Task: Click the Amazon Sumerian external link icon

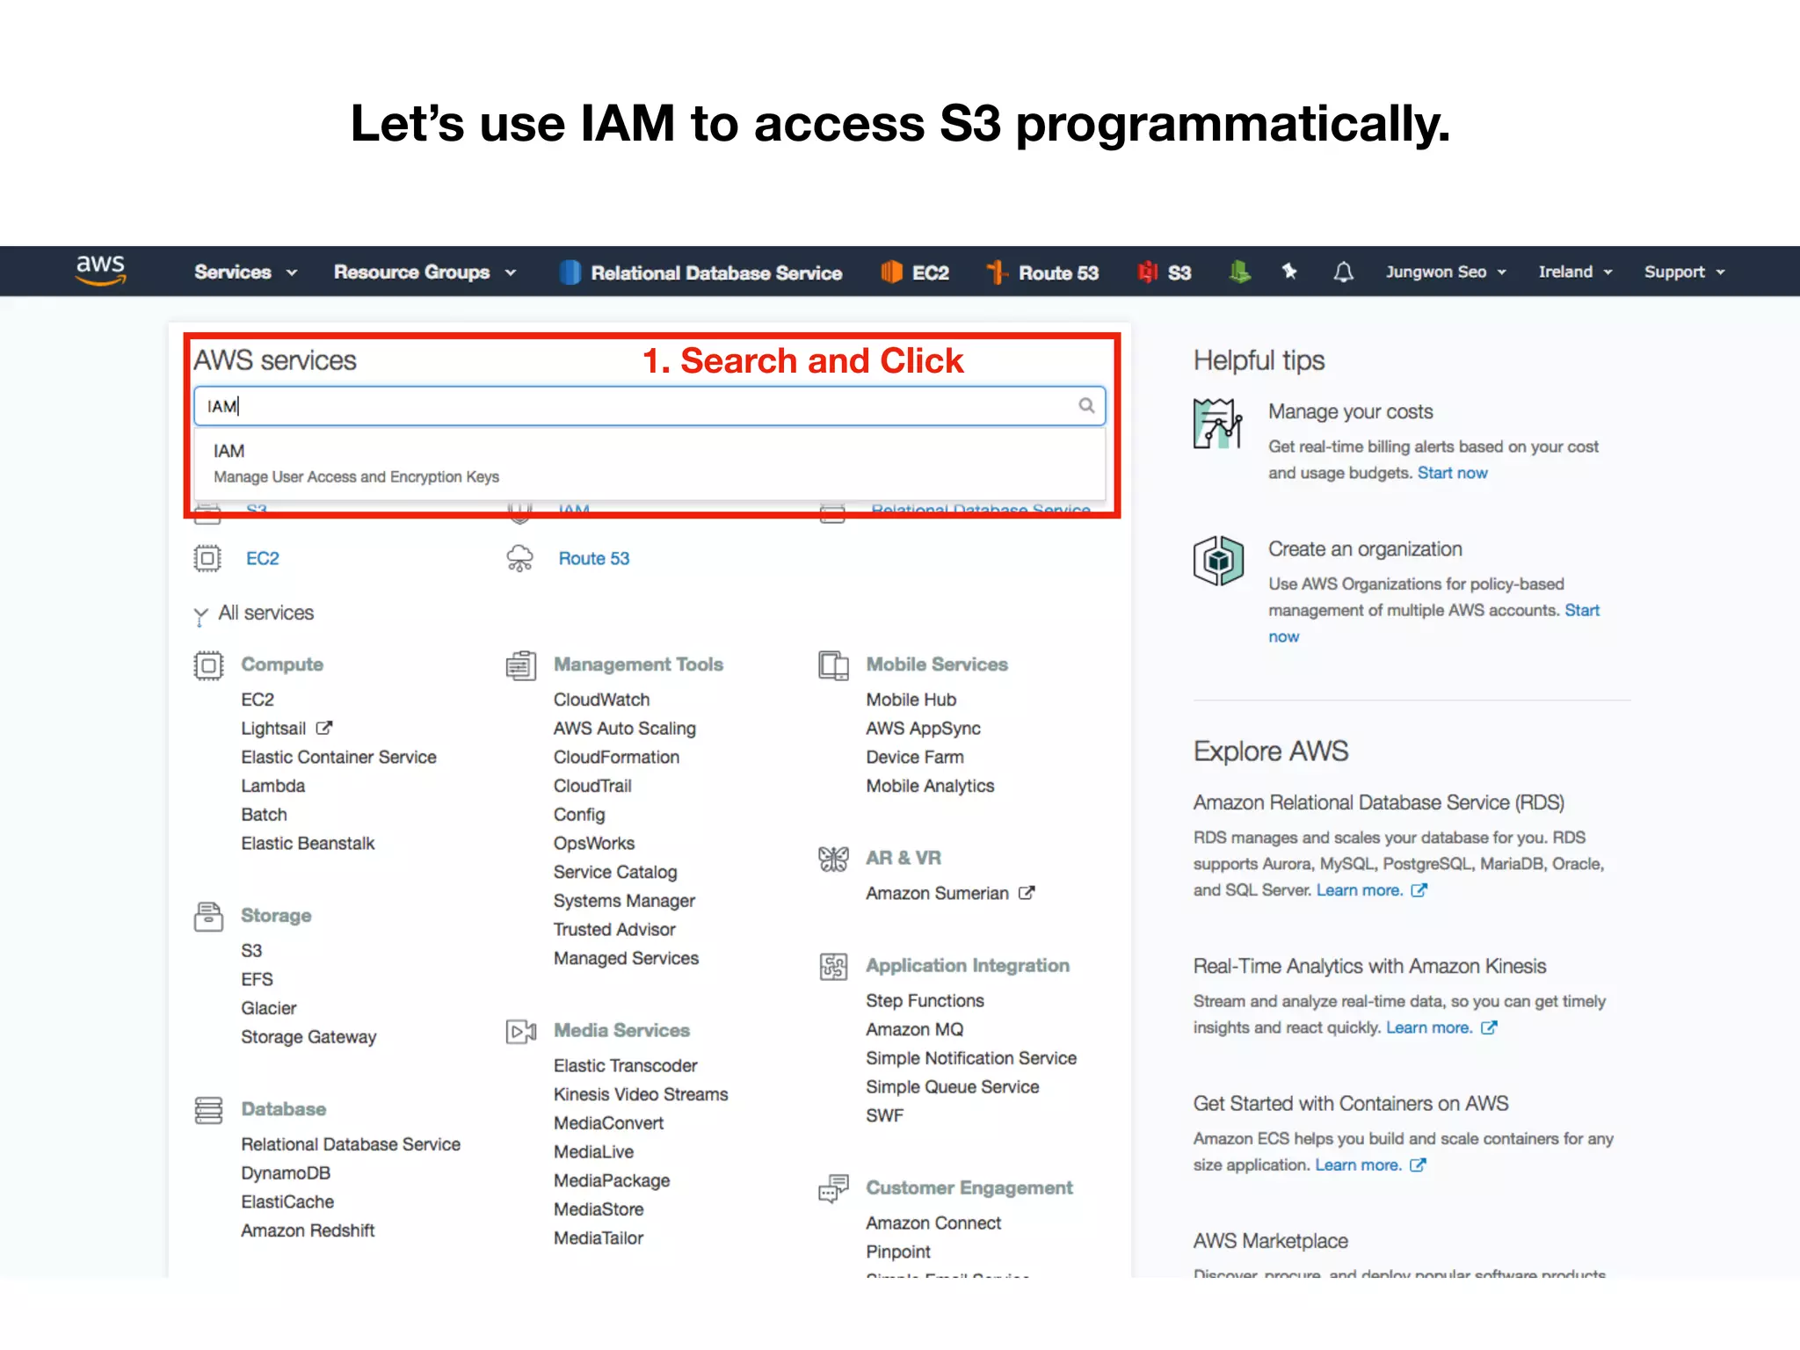Action: click(x=1027, y=892)
